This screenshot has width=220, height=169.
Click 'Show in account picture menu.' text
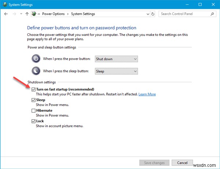(x=59, y=126)
